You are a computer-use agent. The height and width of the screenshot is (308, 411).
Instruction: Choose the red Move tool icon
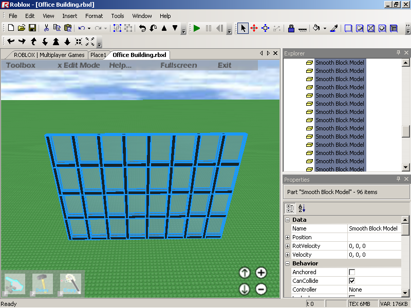[254, 28]
